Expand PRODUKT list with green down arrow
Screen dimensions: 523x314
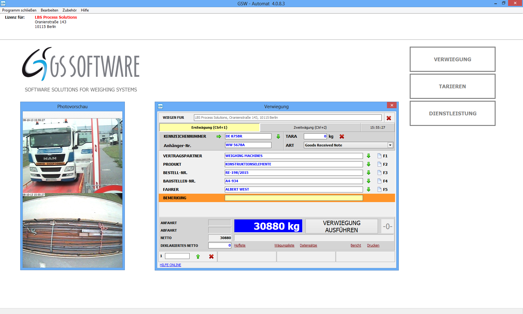coord(369,164)
